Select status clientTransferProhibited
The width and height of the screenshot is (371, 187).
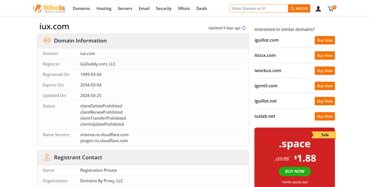(103, 118)
